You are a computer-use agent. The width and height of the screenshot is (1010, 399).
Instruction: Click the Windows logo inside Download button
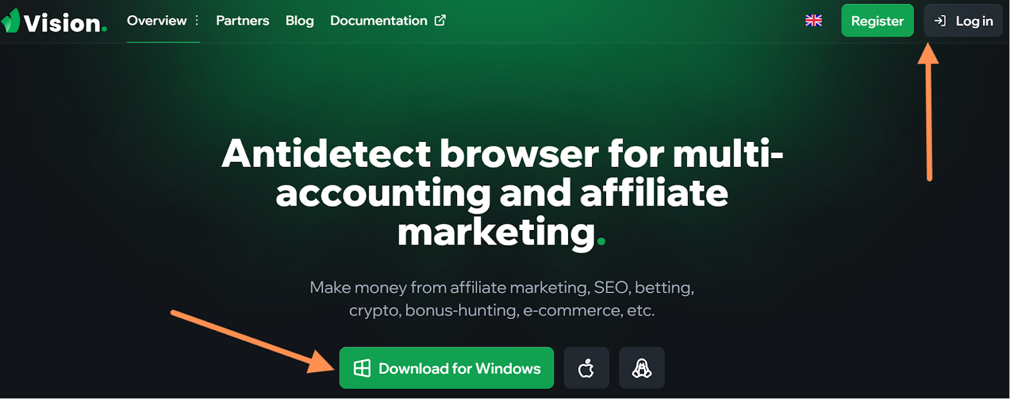[x=362, y=368]
